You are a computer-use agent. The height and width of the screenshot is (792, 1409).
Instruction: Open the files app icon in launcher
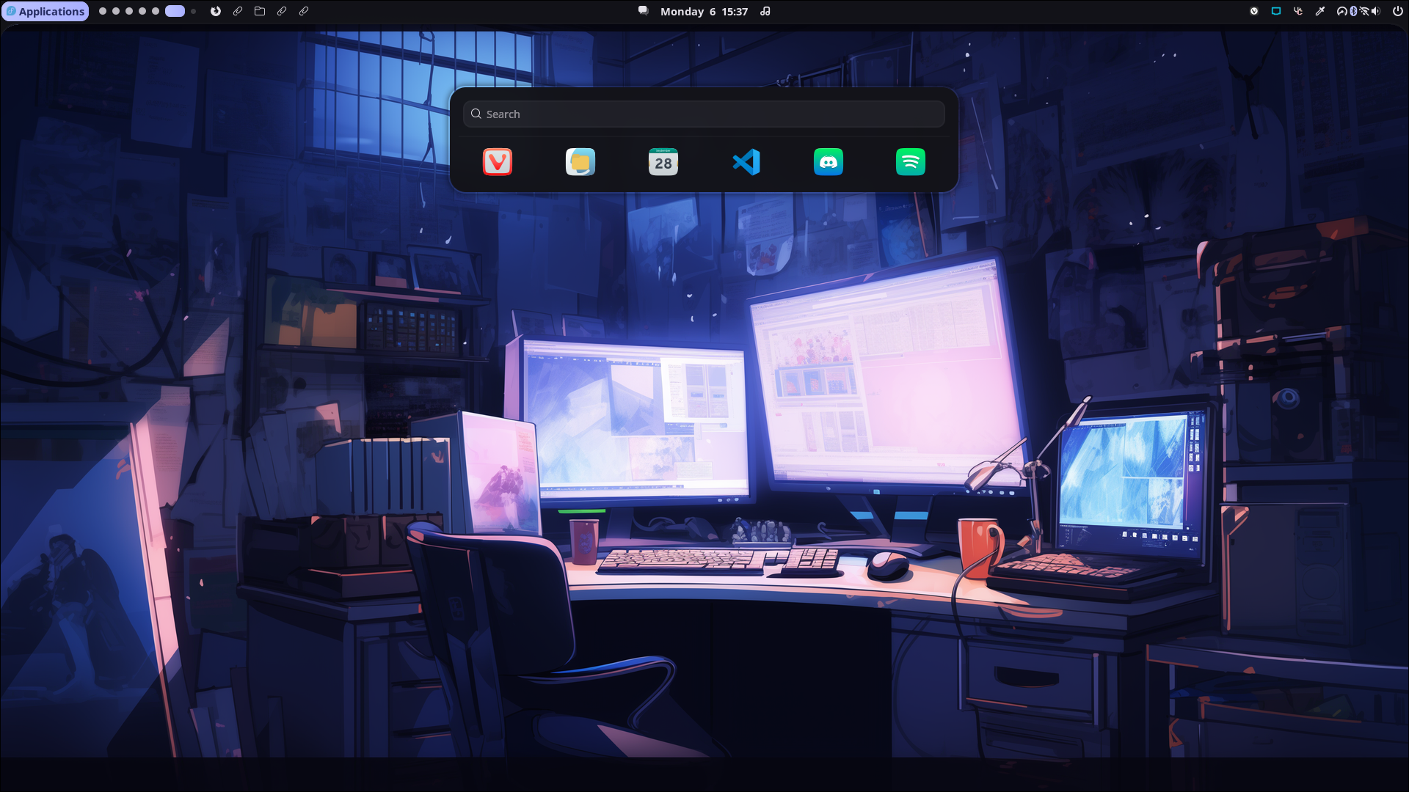coord(580,162)
